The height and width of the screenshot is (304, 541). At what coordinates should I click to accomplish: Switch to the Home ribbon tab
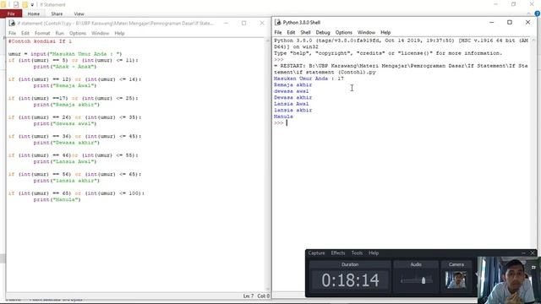coord(34,14)
